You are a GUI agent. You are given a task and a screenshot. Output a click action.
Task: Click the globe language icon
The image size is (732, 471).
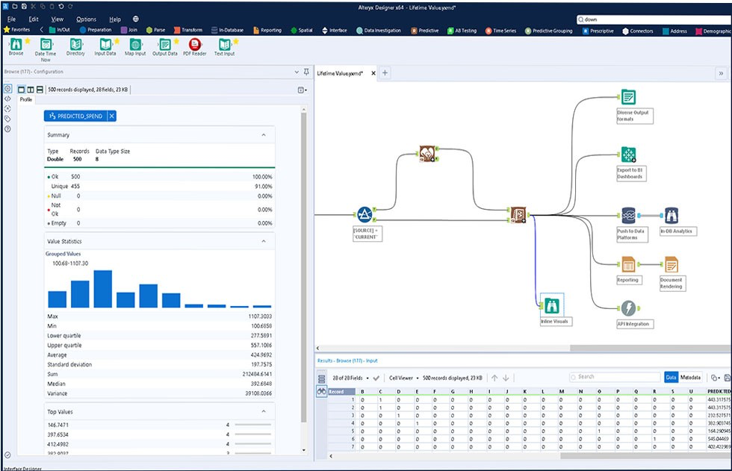click(x=136, y=19)
